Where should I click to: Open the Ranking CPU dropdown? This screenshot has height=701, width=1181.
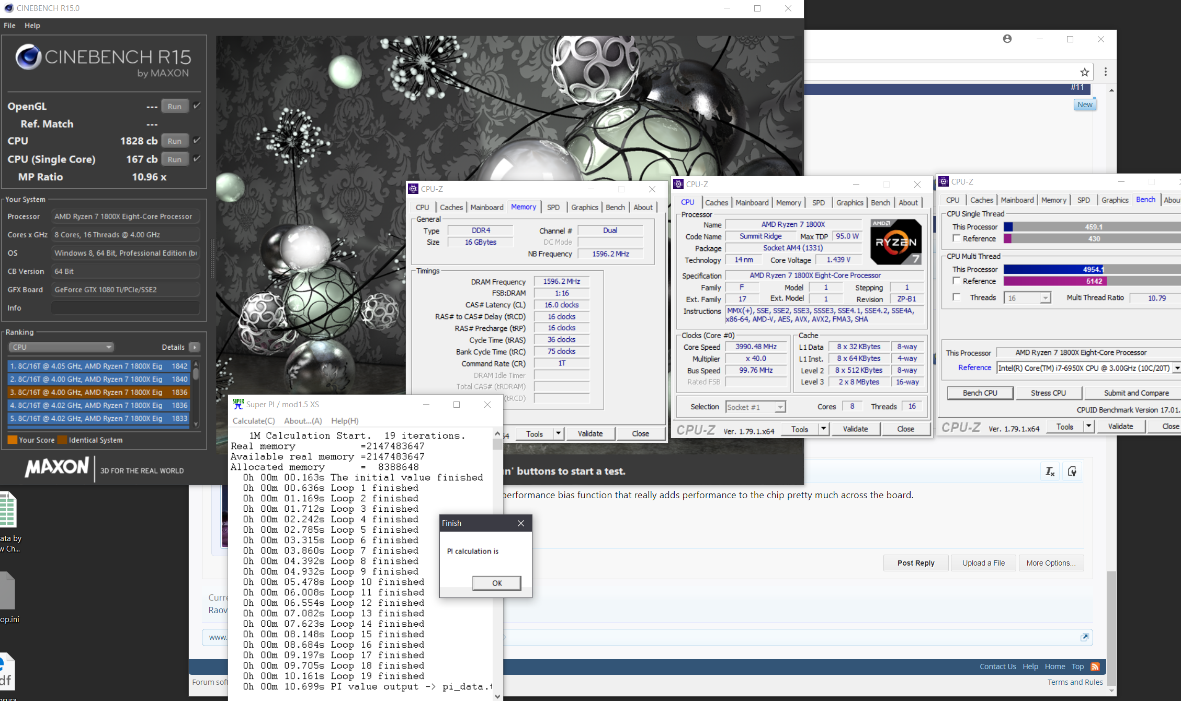[61, 347]
